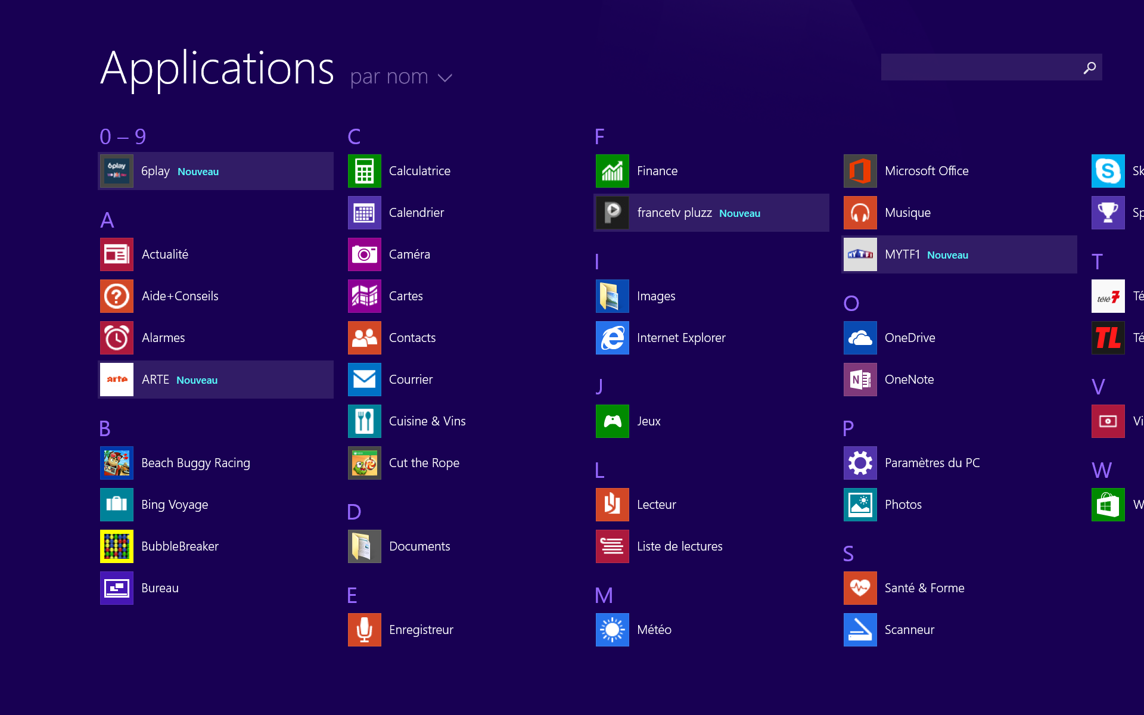The width and height of the screenshot is (1144, 715).
Task: Open the Images folder icon
Action: [613, 296]
